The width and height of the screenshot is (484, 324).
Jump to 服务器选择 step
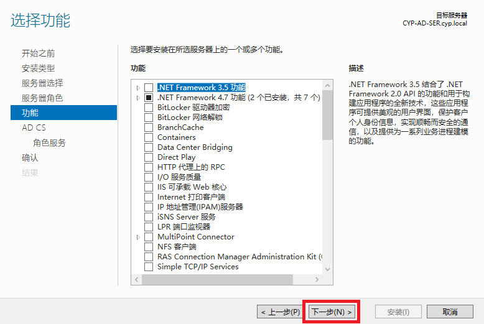pos(42,83)
